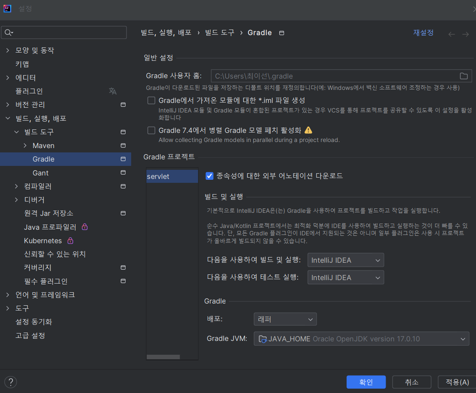Select 고급 설정 item
Viewport: 476px width, 393px height.
point(30,335)
